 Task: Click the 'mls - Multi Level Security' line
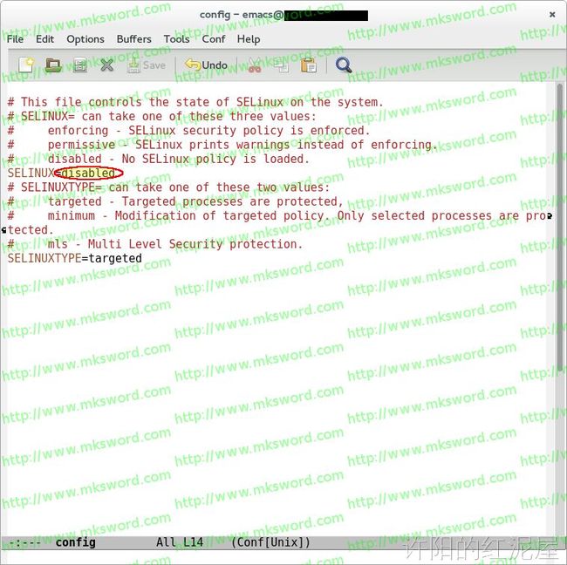click(154, 244)
